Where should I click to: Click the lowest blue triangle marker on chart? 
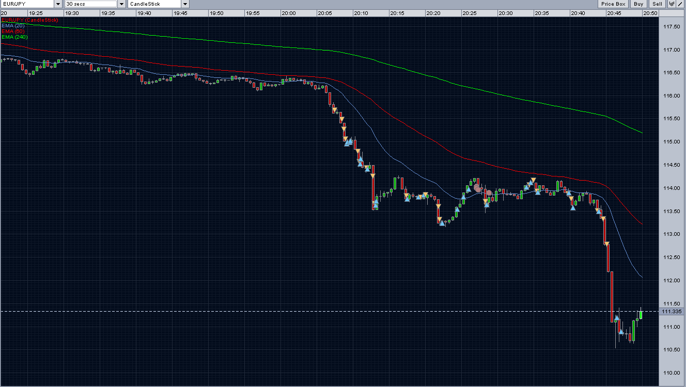[x=621, y=332]
